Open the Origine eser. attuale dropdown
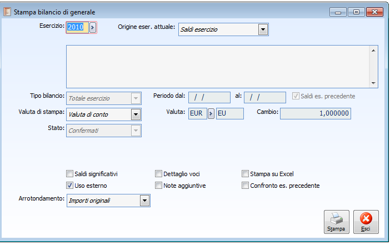 click(x=263, y=29)
